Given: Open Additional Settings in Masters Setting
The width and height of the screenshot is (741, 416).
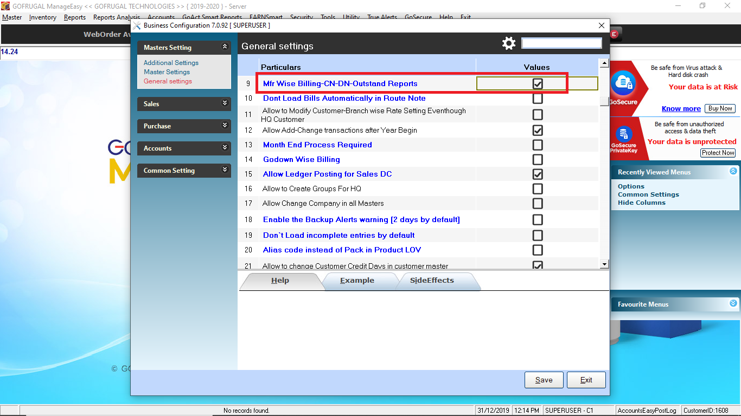Looking at the screenshot, I should coord(171,63).
